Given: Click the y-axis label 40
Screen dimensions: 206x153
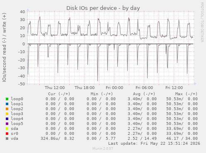Looking at the screenshot, I should [x=22, y=12].
